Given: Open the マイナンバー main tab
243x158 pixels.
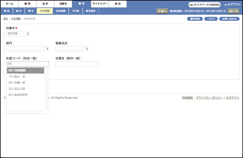Looking at the screenshot, I should [100, 4].
